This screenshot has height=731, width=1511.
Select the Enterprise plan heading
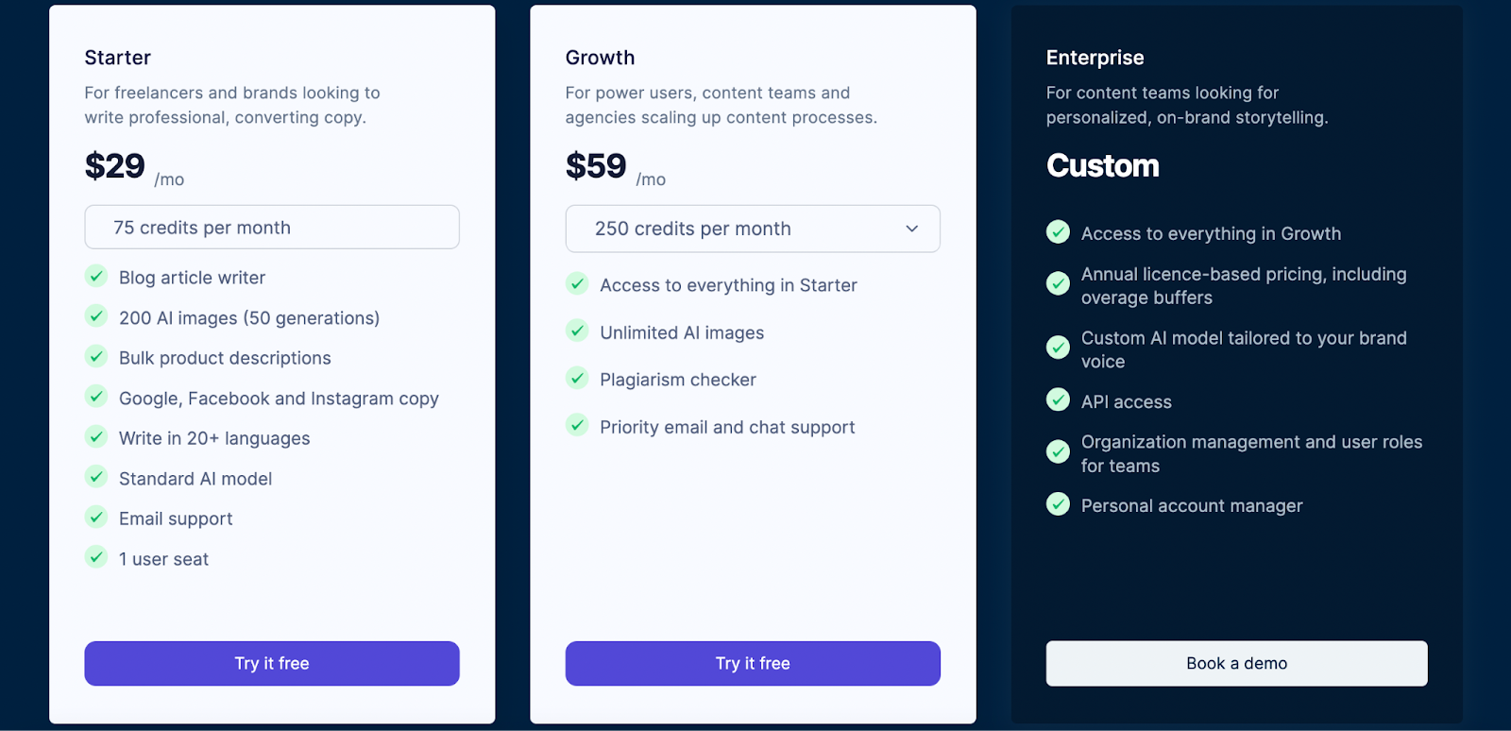pyautogui.click(x=1095, y=58)
